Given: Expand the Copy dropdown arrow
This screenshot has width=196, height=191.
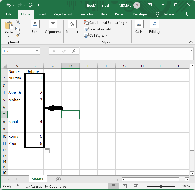Looking at the screenshot, I should [23, 29].
